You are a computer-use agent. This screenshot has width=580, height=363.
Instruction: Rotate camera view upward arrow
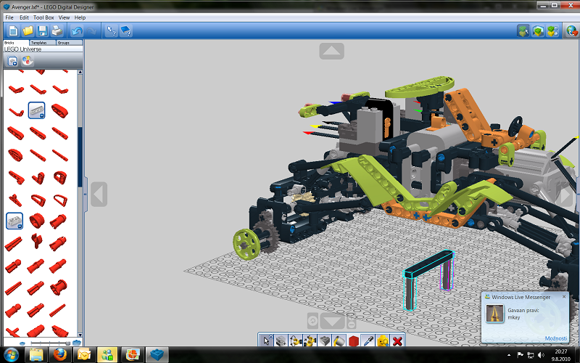tap(332, 51)
